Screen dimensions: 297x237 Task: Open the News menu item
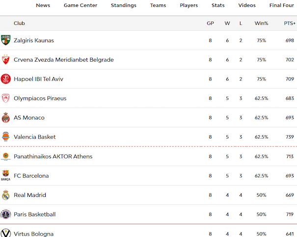tap(43, 5)
